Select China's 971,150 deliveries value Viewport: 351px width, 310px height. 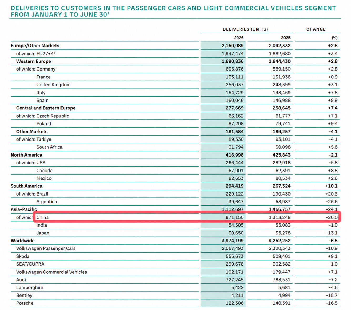click(235, 217)
